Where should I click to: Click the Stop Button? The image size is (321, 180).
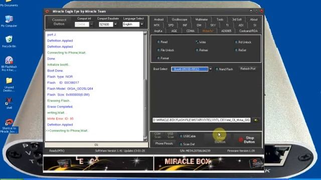pos(248,140)
